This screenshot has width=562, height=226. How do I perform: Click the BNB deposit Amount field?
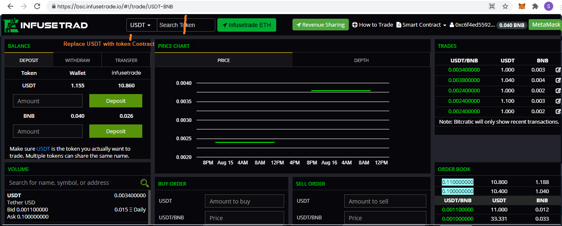pos(48,131)
